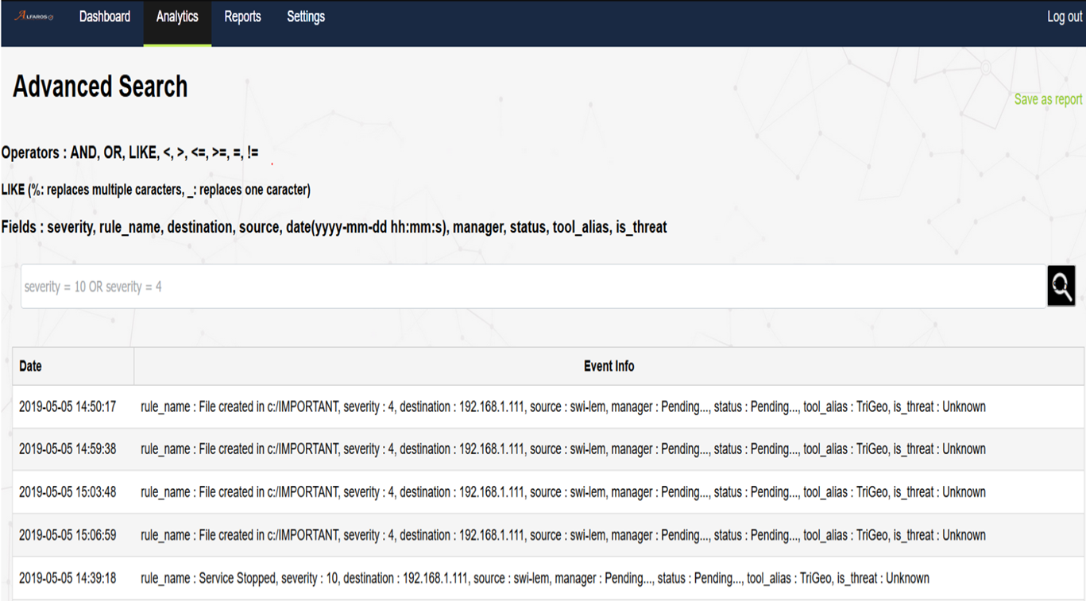Screen dimensions: 1086x601
Task: Switch to the Dashboard tab
Action: 104,16
